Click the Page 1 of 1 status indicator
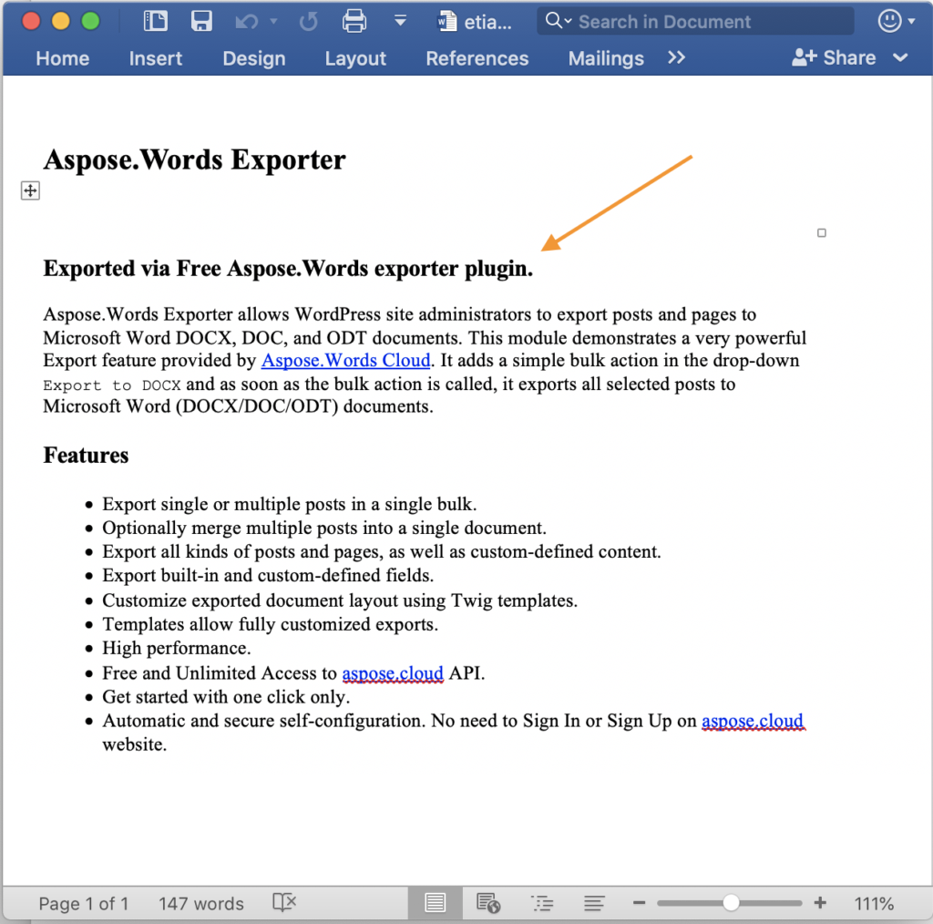This screenshot has width=933, height=924. (x=83, y=904)
